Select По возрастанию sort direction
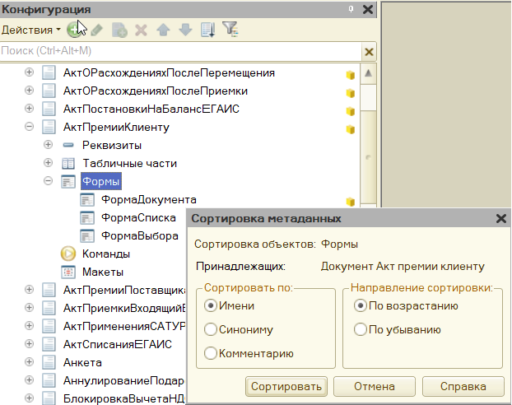512x405 pixels. coord(361,305)
